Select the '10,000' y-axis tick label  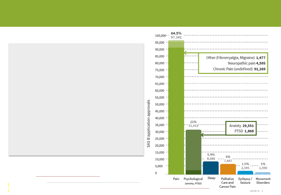click(x=160, y=159)
